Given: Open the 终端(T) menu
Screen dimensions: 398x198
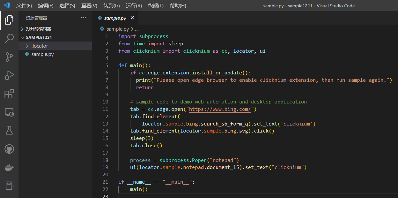Looking at the screenshot, I should [x=156, y=6].
